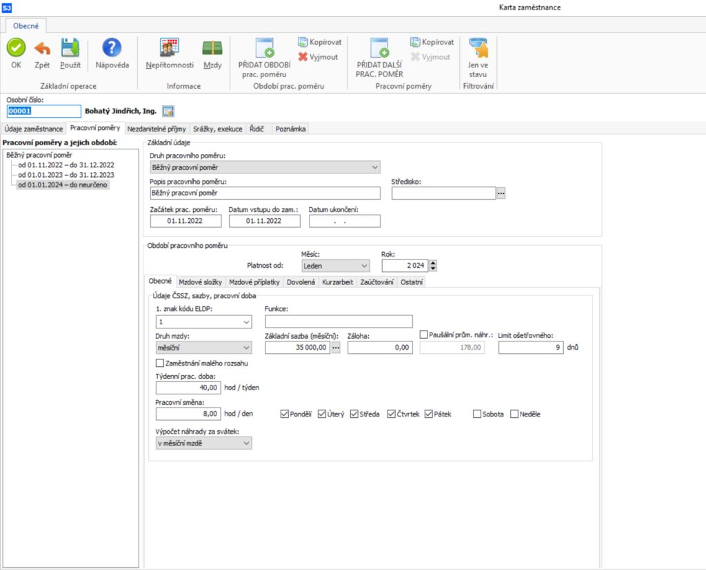Click the Zpět back arrow icon
This screenshot has width=706, height=570.
tap(42, 47)
